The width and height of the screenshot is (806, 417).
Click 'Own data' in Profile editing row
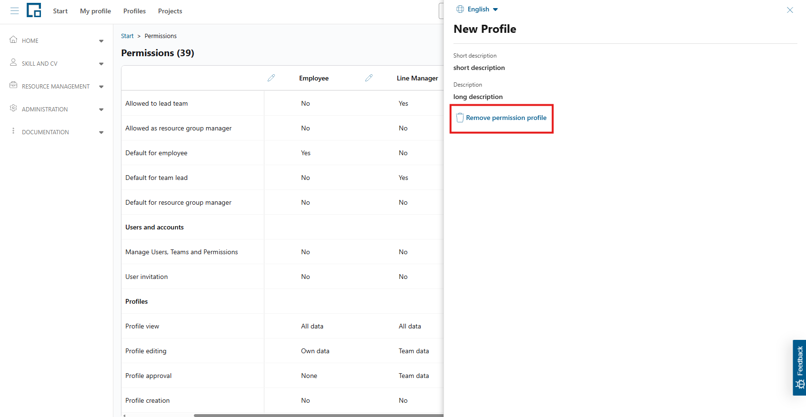point(315,351)
